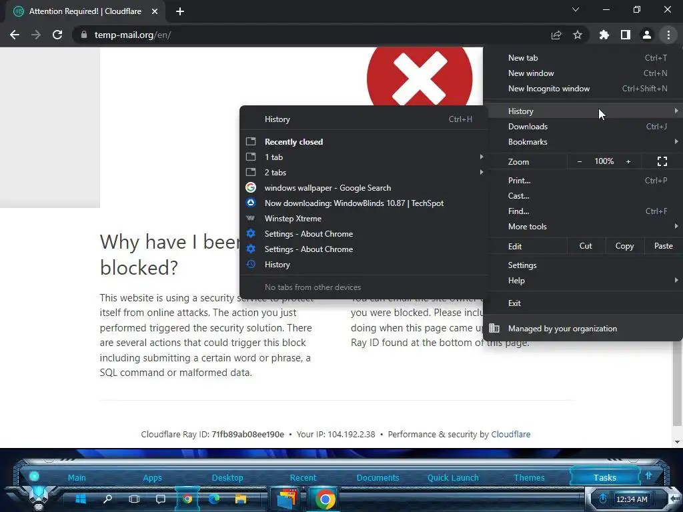Open the Chrome profile avatar icon

pos(647,35)
